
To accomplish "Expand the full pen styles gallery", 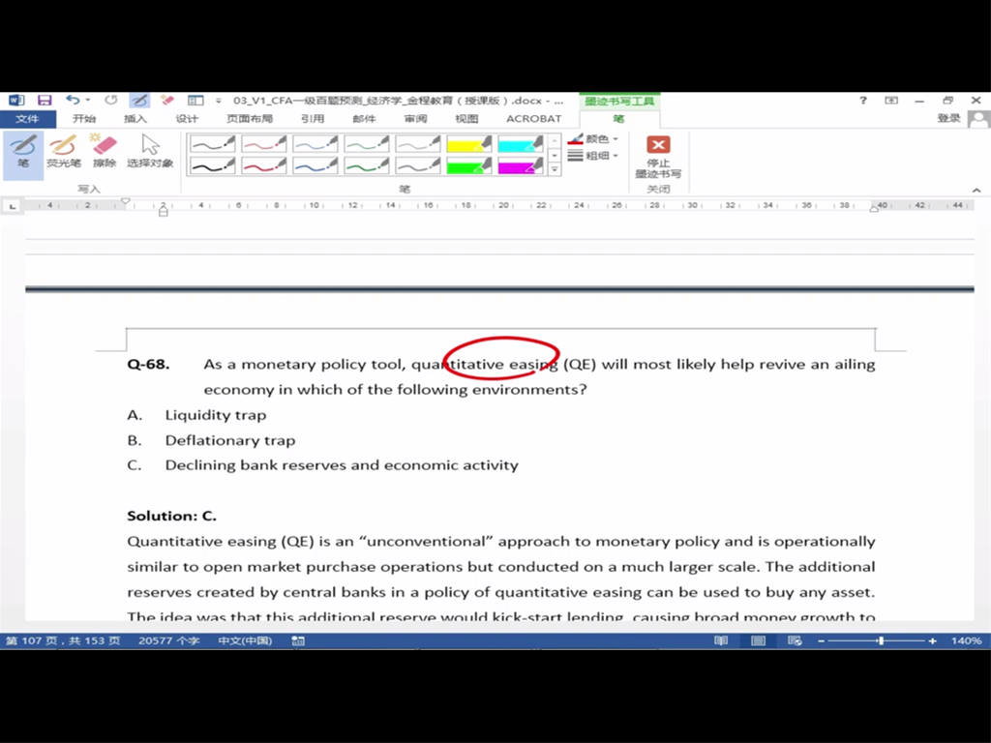I will 555,169.
